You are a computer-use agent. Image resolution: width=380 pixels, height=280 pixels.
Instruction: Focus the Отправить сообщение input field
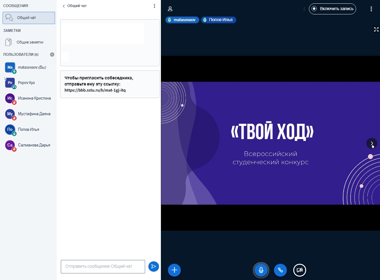click(103, 267)
